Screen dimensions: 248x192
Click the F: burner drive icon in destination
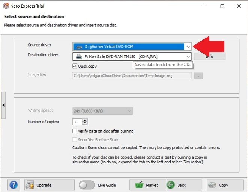coord(79,56)
